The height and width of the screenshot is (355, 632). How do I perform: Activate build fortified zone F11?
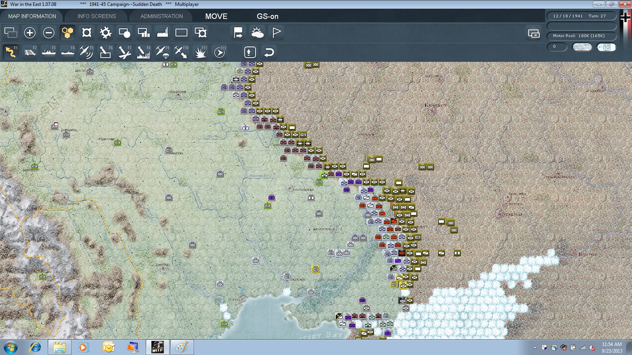[201, 52]
